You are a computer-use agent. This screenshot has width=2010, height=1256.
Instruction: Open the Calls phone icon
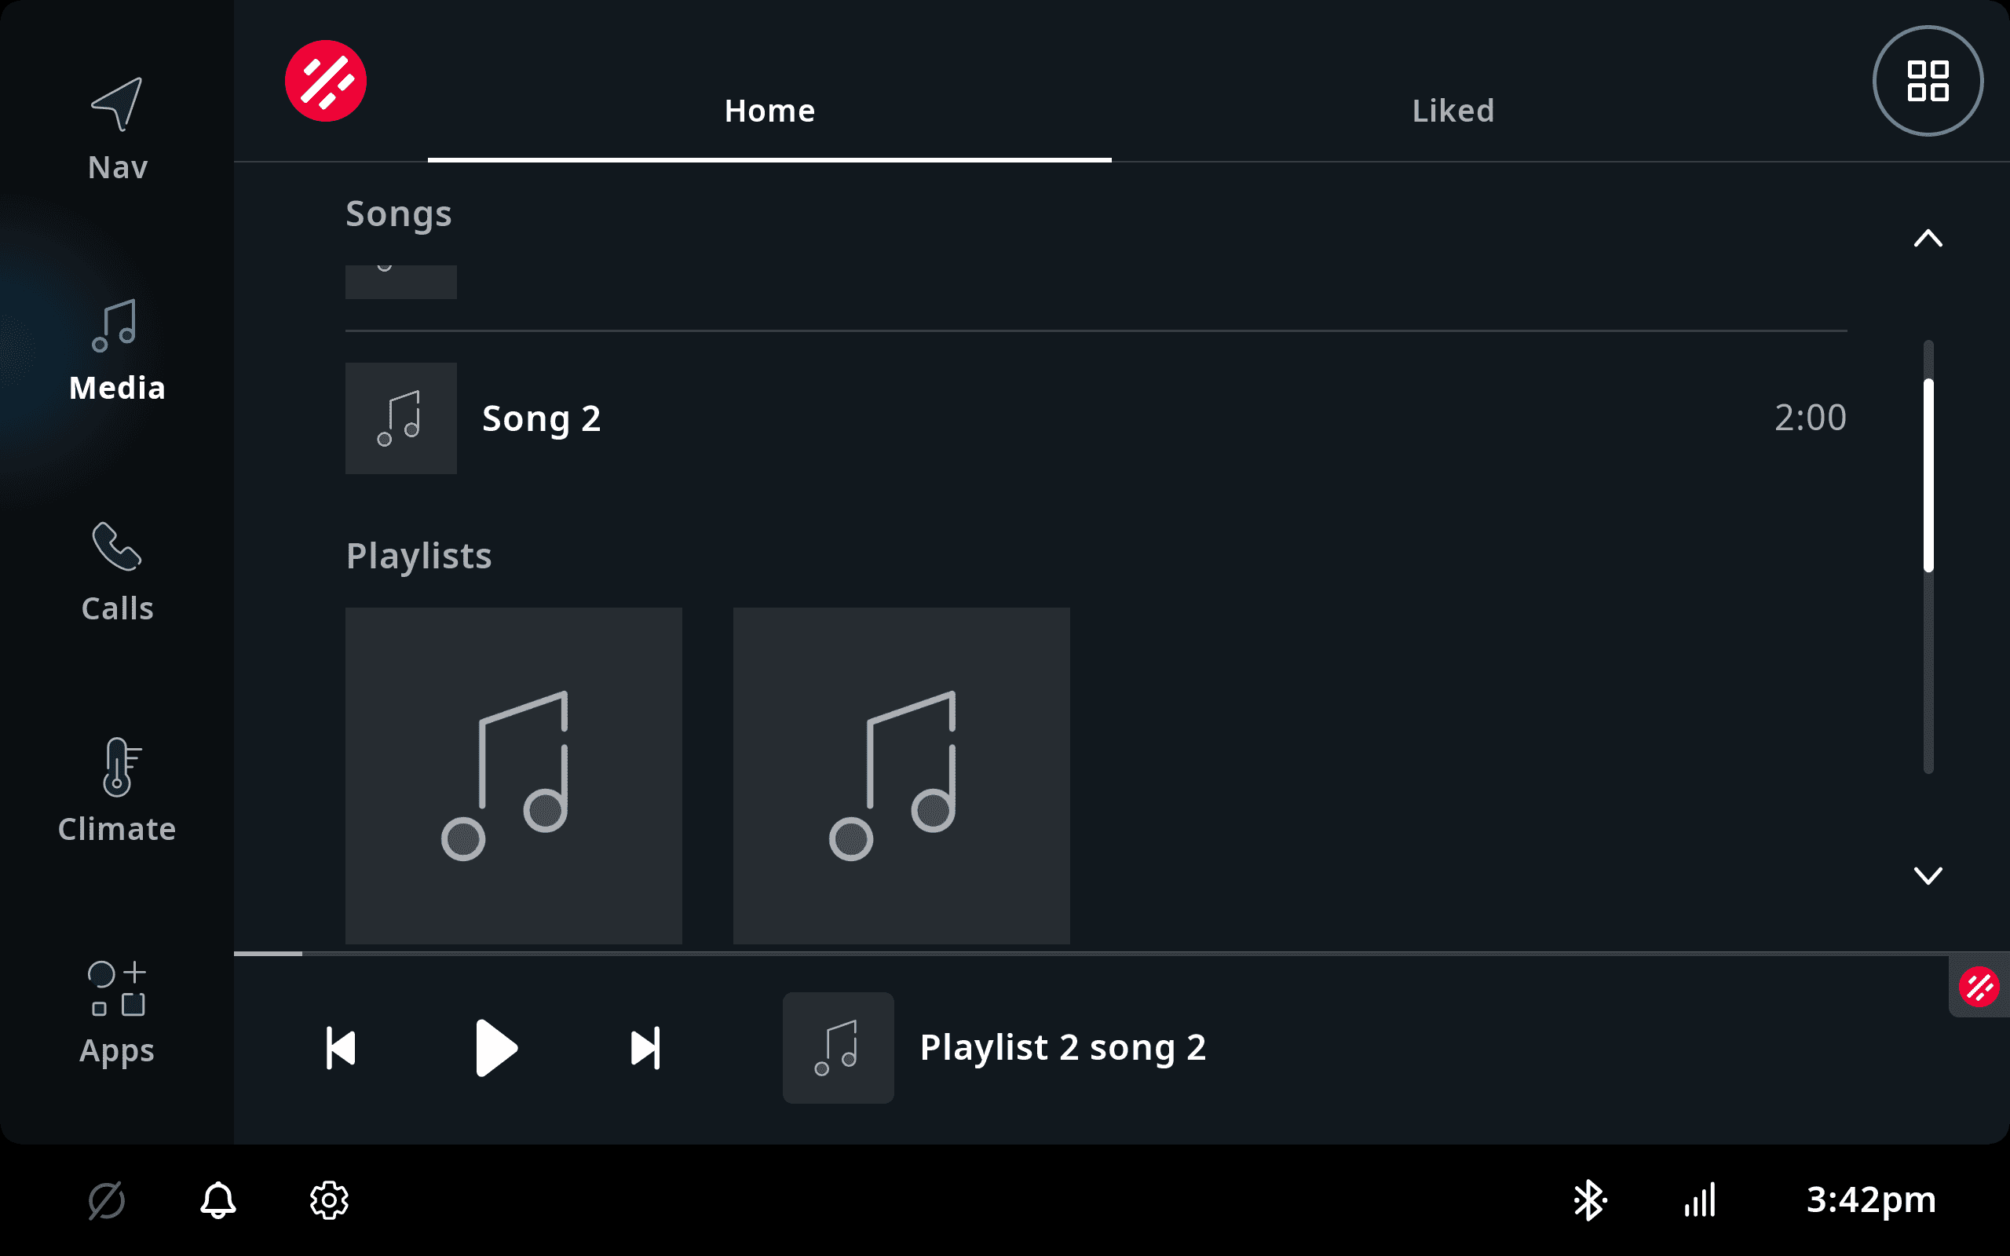[x=116, y=546]
